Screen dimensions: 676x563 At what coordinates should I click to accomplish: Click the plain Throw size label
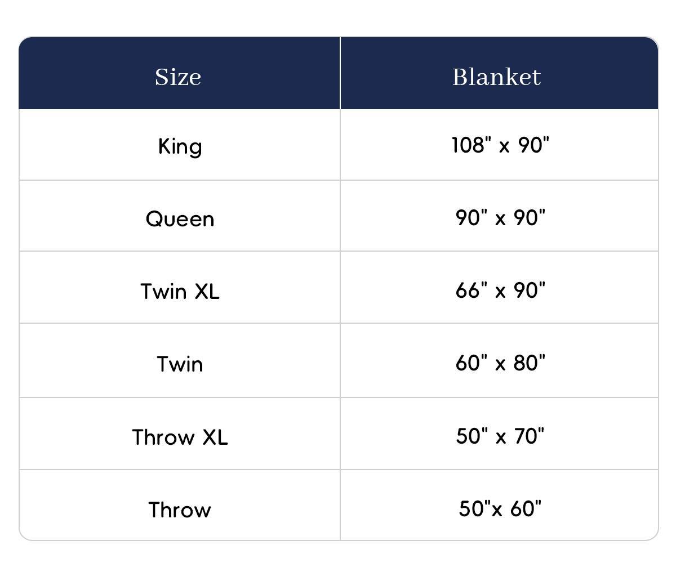[180, 510]
